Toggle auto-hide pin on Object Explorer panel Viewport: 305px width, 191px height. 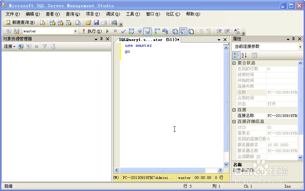(x=101, y=39)
